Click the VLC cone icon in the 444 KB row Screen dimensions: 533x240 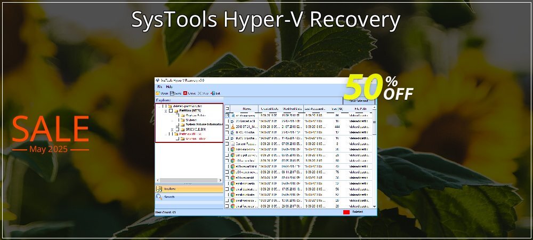pos(232,126)
